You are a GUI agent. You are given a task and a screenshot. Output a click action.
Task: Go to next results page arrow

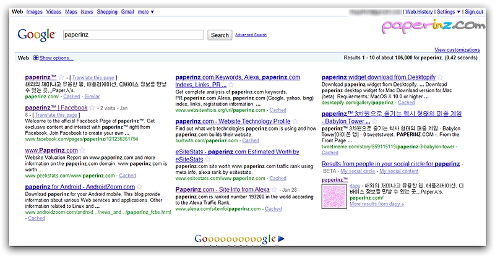click(282, 239)
